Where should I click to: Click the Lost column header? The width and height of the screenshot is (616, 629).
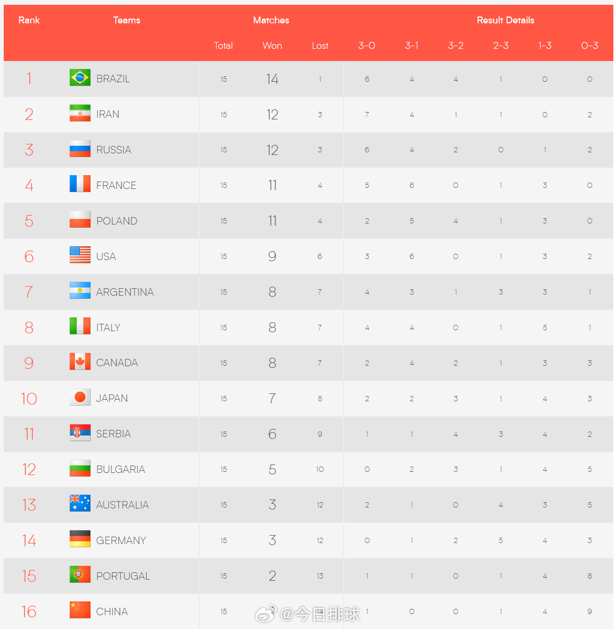tap(320, 46)
